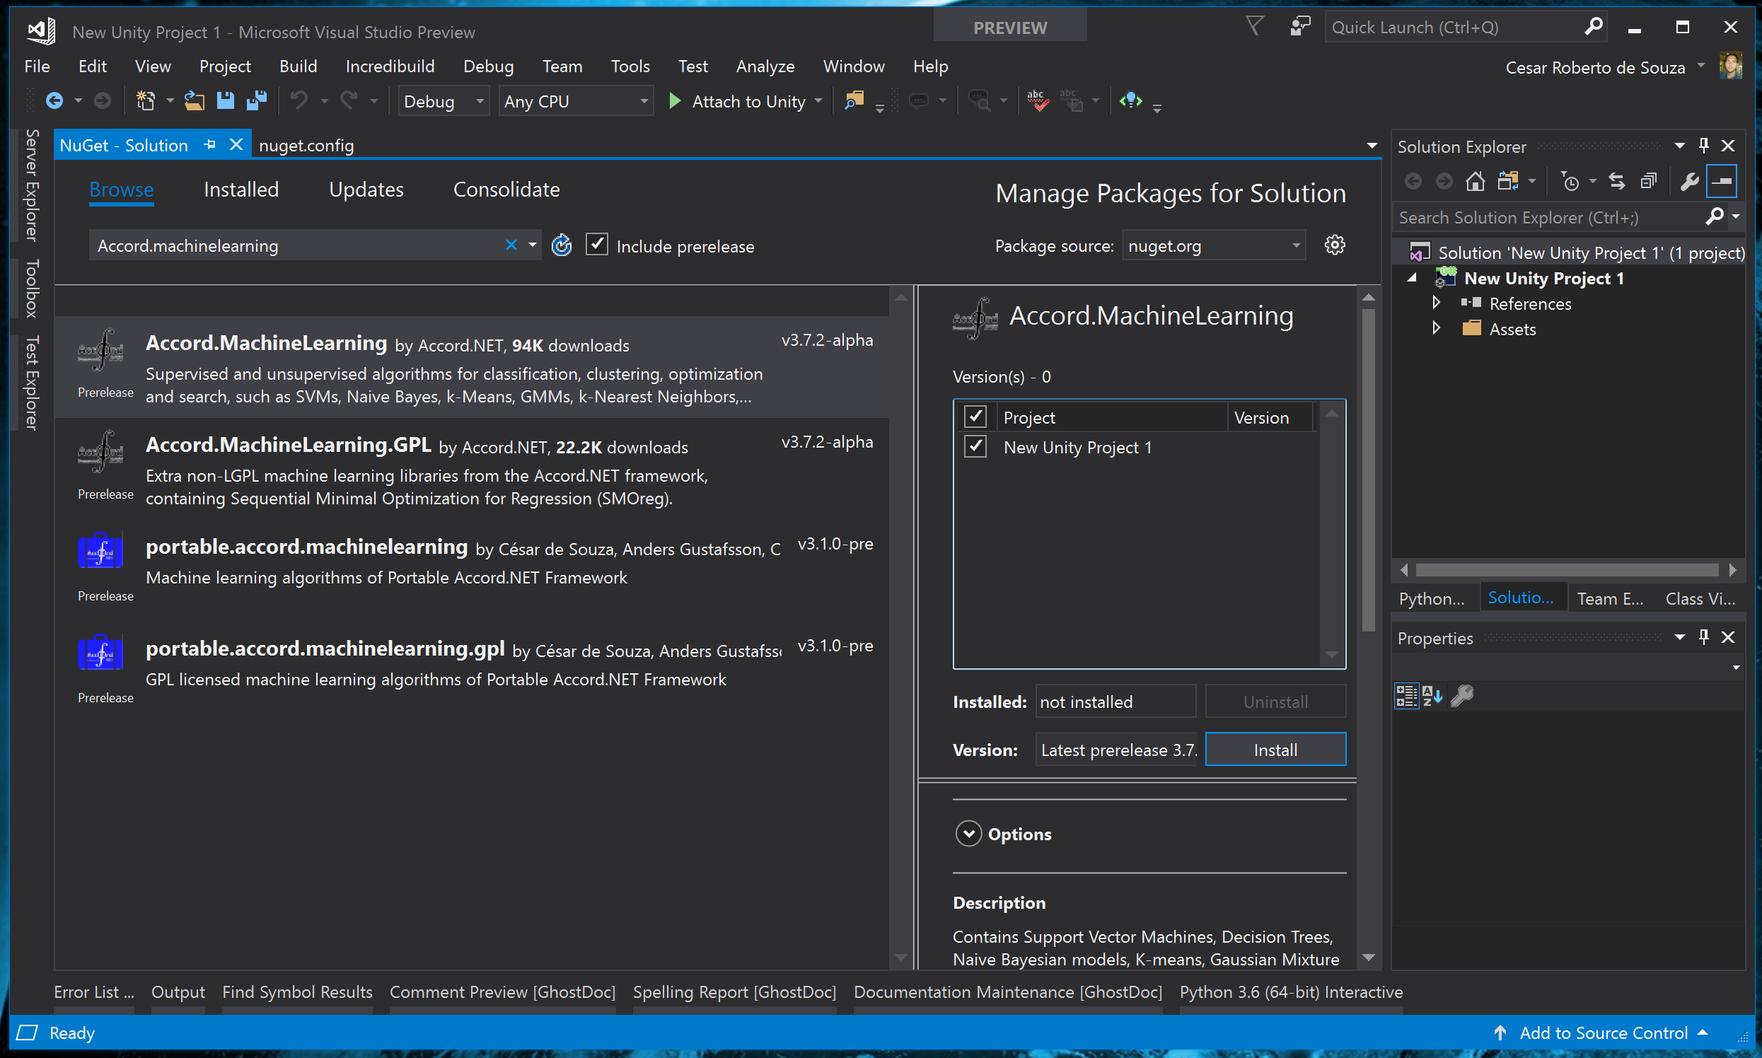The image size is (1762, 1058).
Task: Open the Attach to Unity dropdown arrow
Action: pos(818,101)
